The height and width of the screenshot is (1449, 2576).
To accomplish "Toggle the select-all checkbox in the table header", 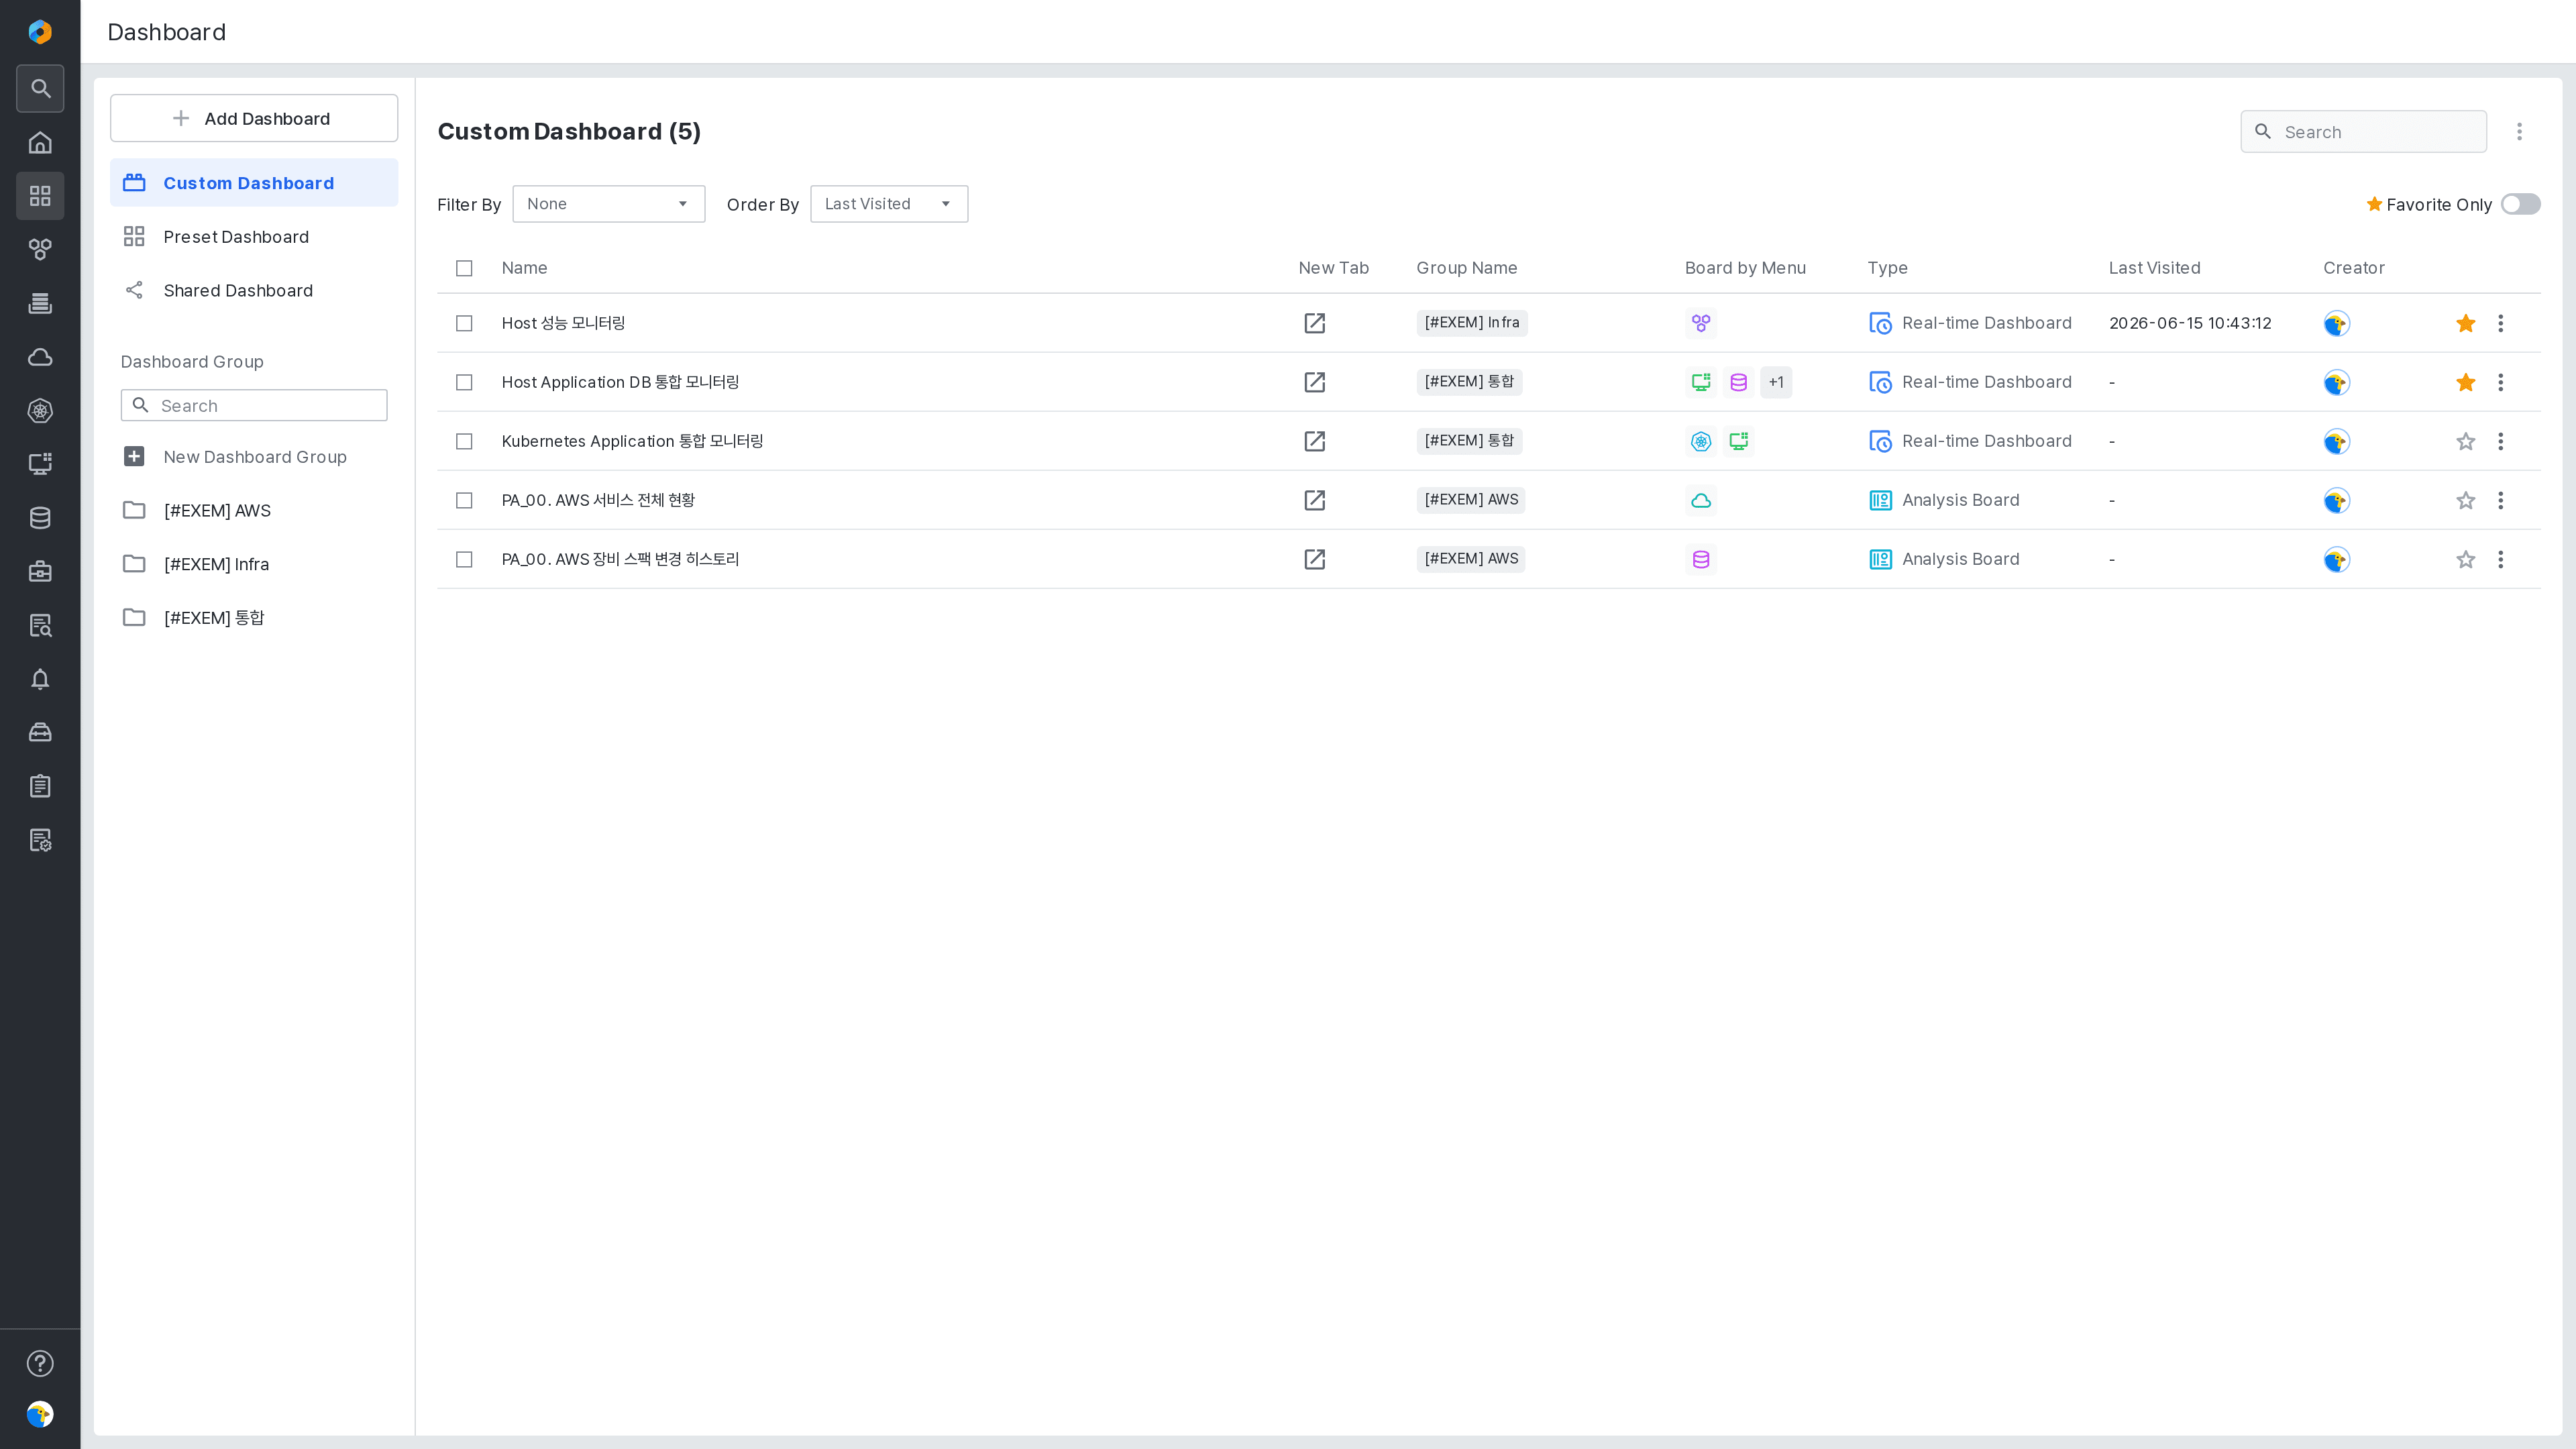I will click(464, 268).
